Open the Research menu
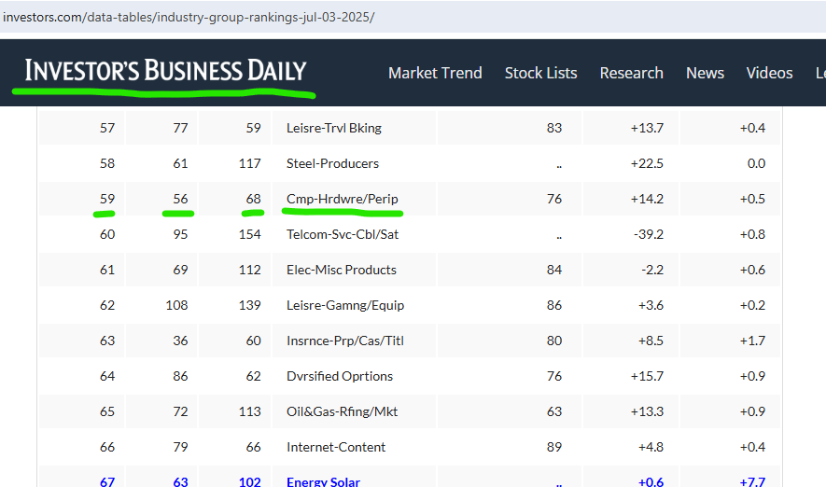This screenshot has width=826, height=487. point(631,73)
